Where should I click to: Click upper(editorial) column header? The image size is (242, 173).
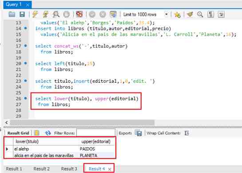pos(97,141)
